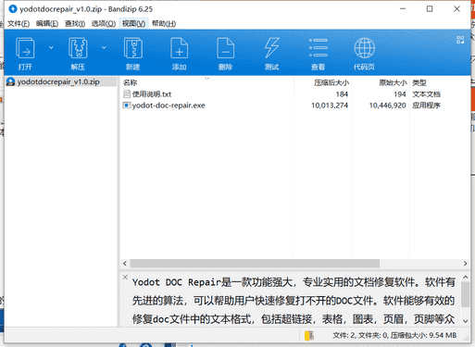The height and width of the screenshot is (347, 475).
Task: Click the text file icon of 使用说明.txt
Action: 127,94
